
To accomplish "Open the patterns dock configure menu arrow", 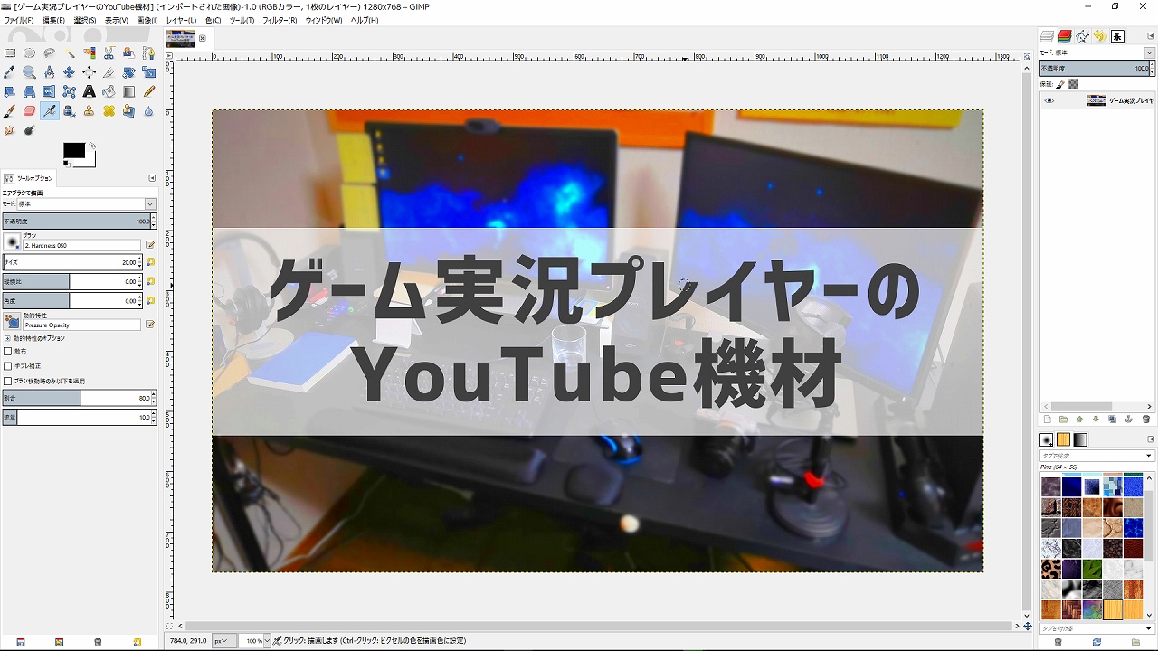I will click(1151, 439).
